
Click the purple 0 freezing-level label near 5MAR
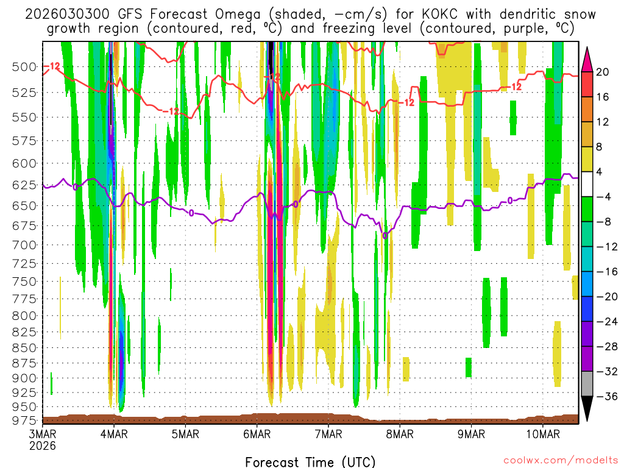(x=191, y=213)
